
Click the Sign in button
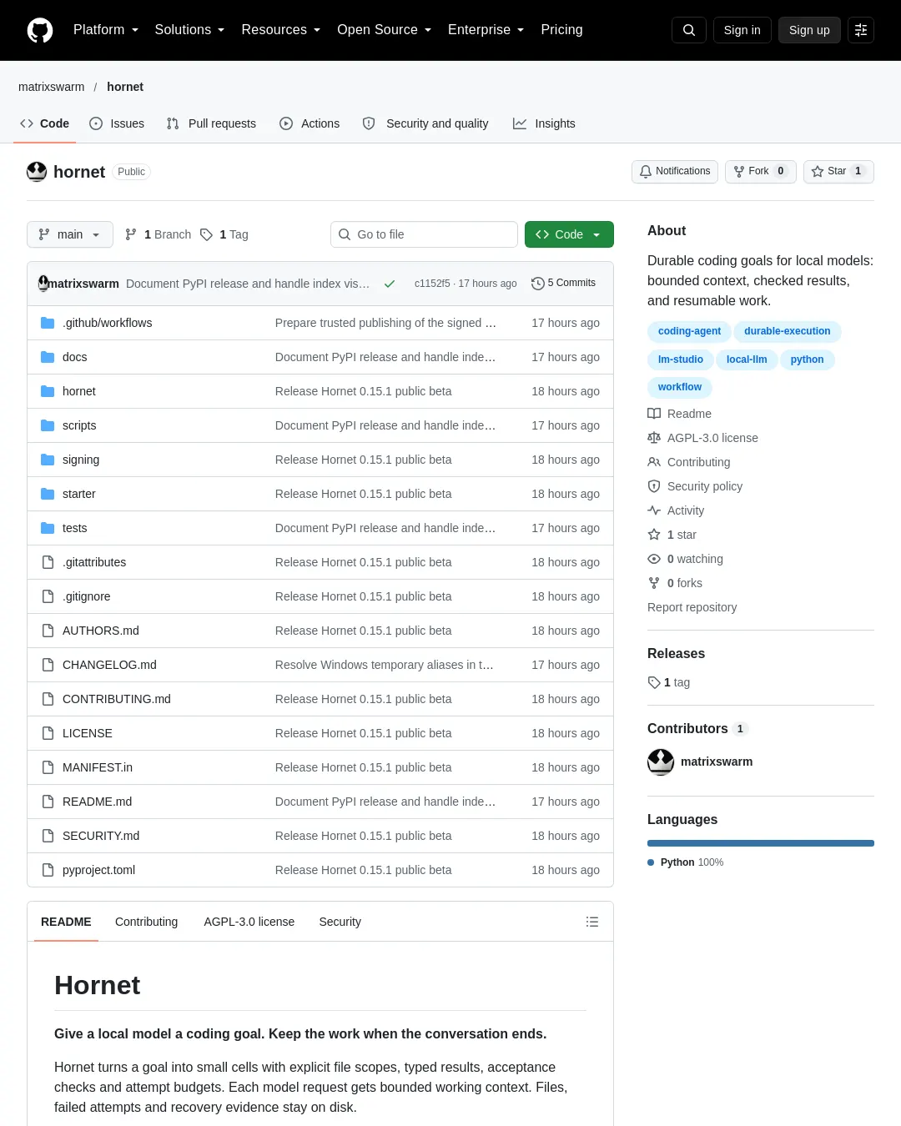(742, 30)
